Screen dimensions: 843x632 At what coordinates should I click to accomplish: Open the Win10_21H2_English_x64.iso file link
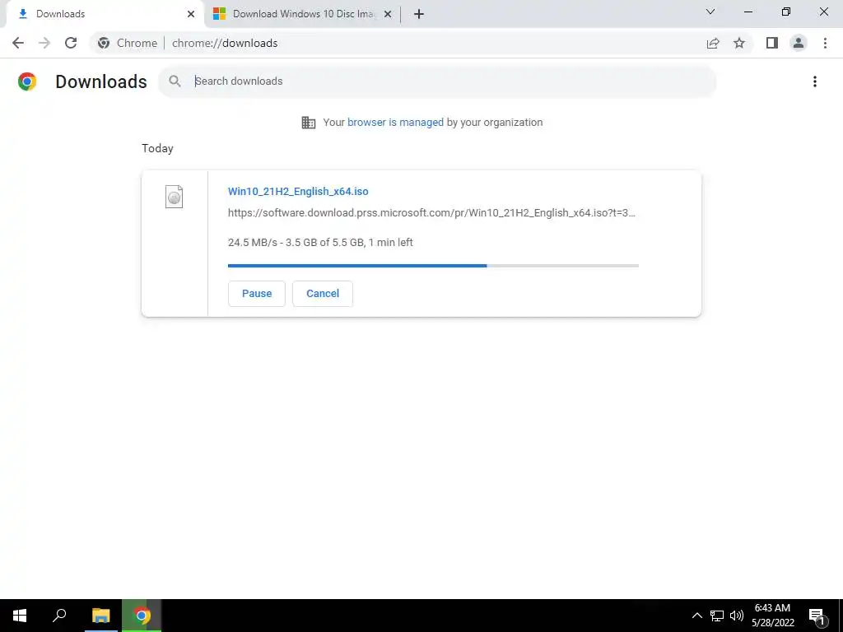[x=298, y=191]
